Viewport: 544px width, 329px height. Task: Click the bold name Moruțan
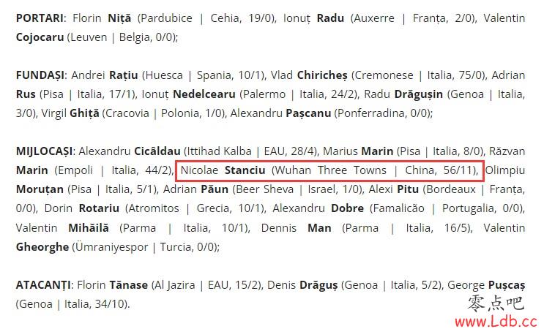click(x=40, y=189)
